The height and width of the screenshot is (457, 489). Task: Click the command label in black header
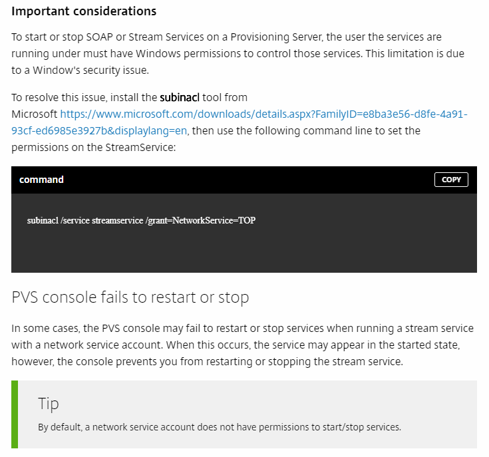41,180
